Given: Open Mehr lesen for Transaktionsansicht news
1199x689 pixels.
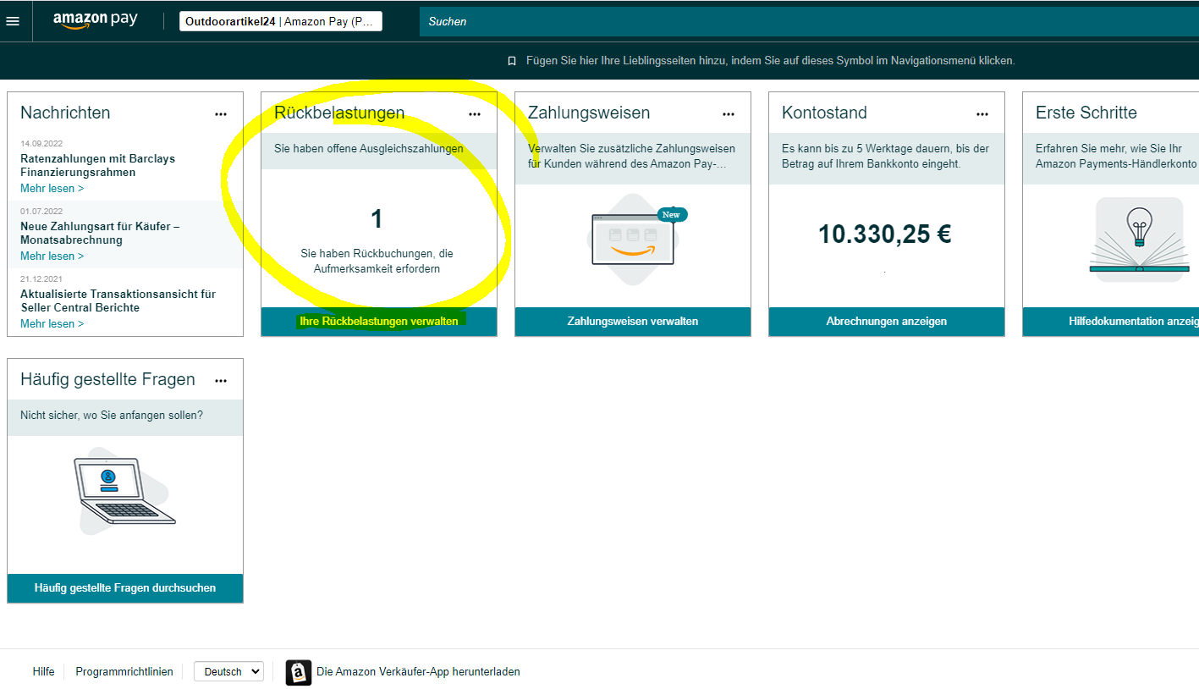Looking at the screenshot, I should [52, 323].
